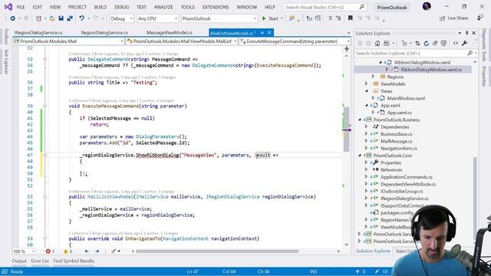
Task: Collapse the Views folder node
Action: pos(367,90)
